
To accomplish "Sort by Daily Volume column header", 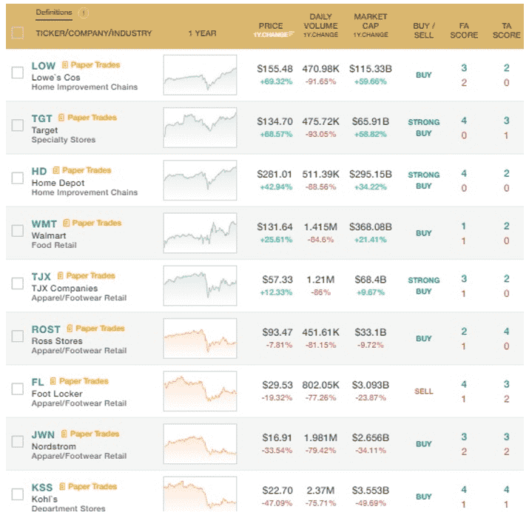I will 320,26.
